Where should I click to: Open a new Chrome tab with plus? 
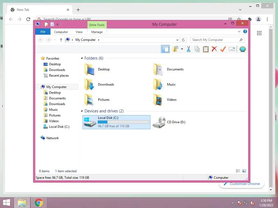[x=78, y=10]
